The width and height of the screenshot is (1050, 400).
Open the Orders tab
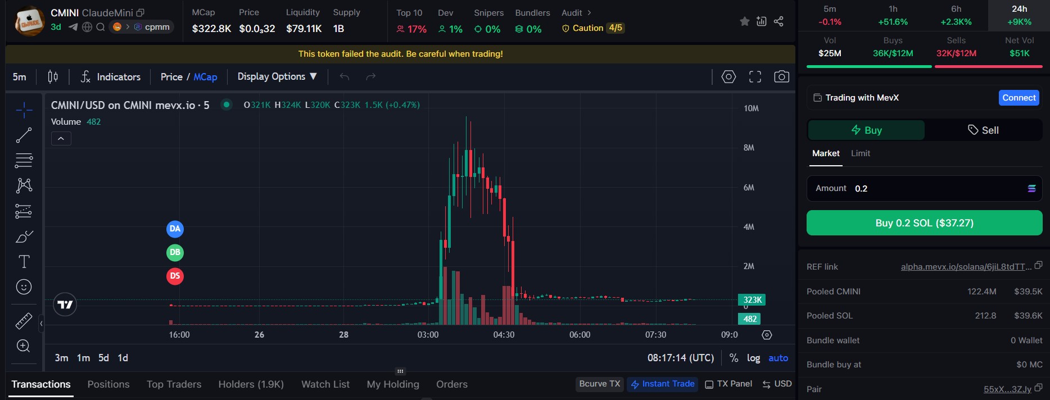click(452, 384)
